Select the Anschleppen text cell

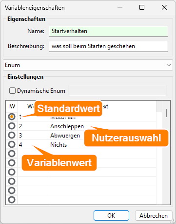tap(102, 126)
